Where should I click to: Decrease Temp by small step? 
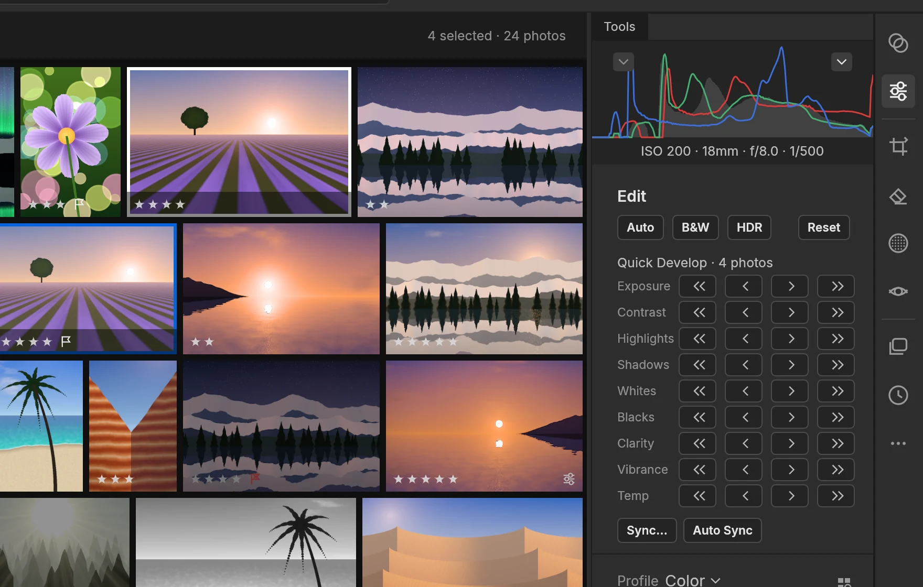click(x=744, y=496)
